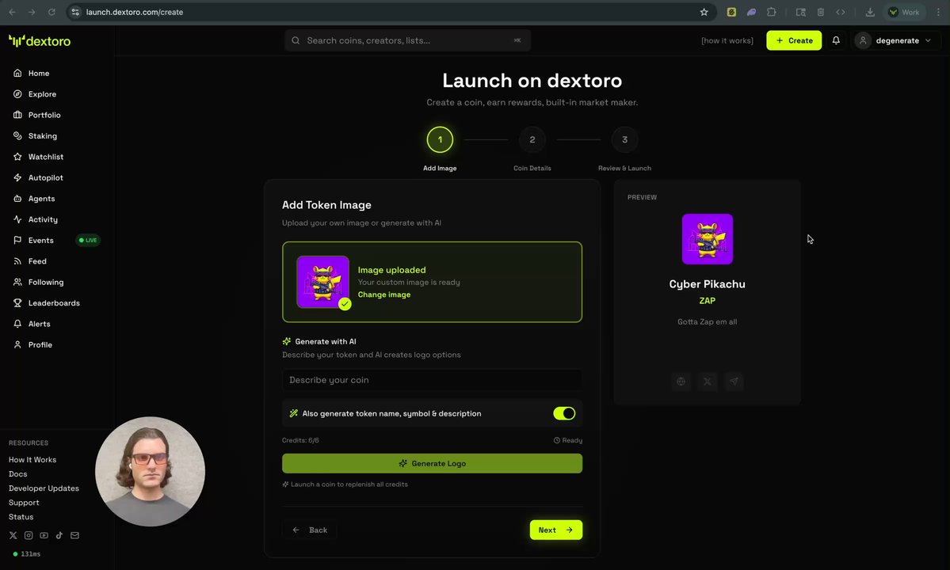Open the Docs resource link

(x=17, y=473)
